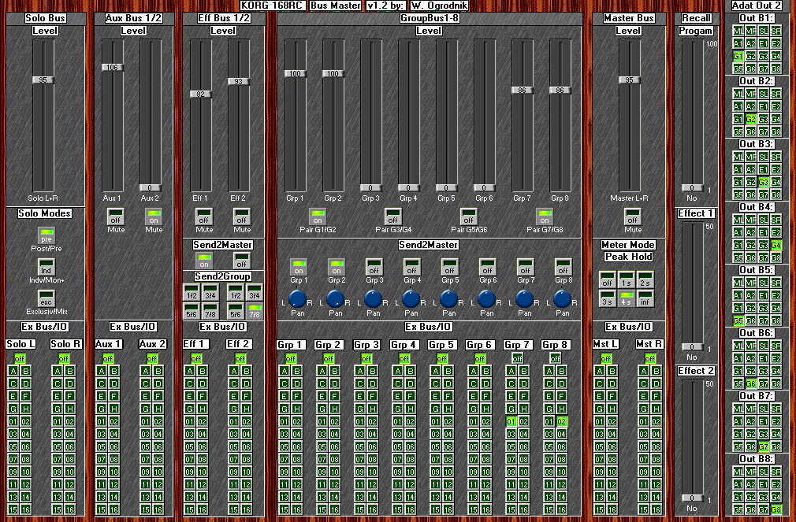The image size is (796, 522).
Task: Toggle the Exclusiv/Mix solo mode button
Action: click(x=46, y=298)
